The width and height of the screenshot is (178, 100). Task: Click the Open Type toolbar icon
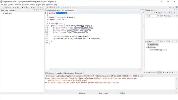[38, 7]
